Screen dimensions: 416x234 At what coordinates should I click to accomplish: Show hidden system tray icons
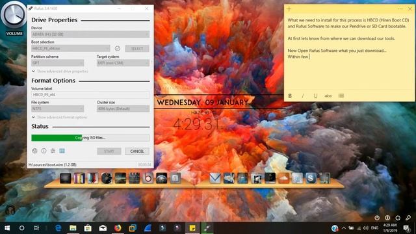pos(344,228)
